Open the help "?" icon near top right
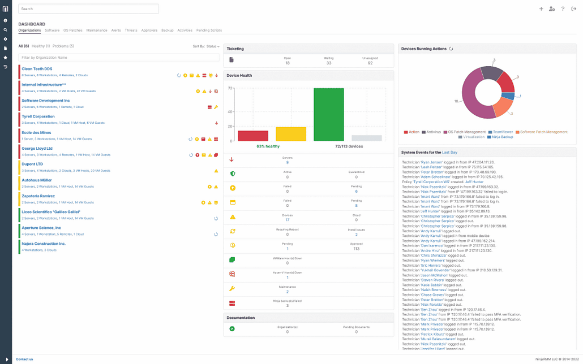 point(563,8)
